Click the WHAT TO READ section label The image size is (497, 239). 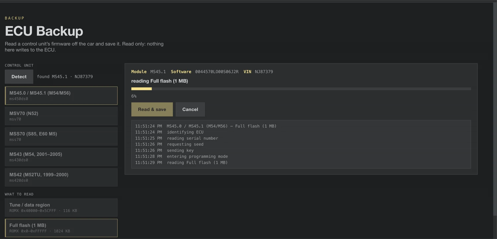[19, 194]
